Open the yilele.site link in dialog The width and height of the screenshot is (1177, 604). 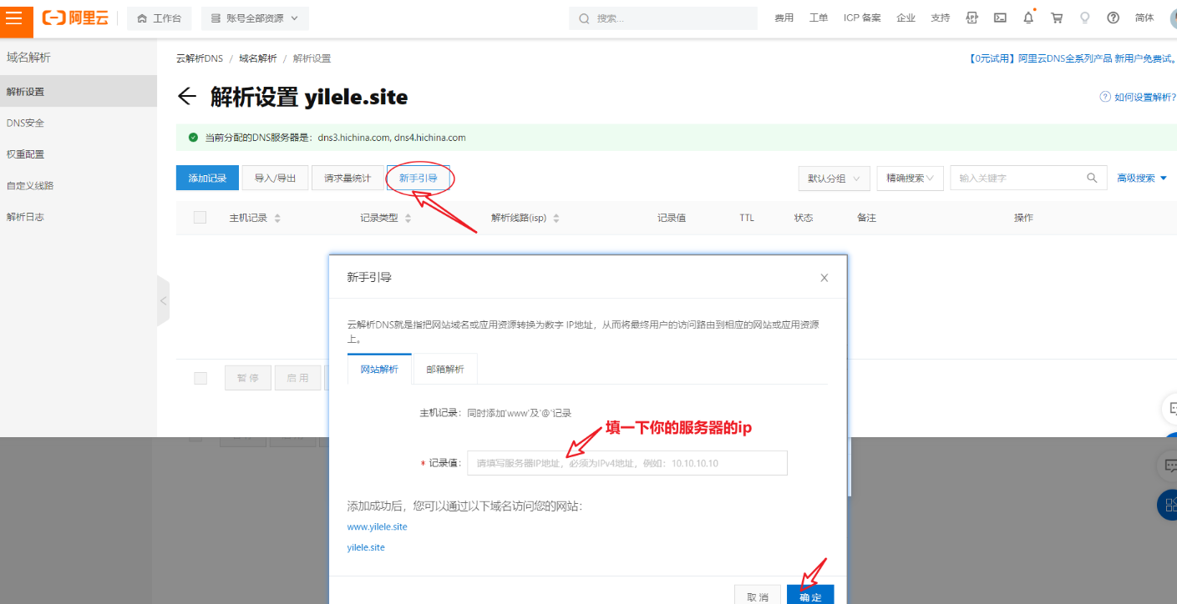(366, 547)
